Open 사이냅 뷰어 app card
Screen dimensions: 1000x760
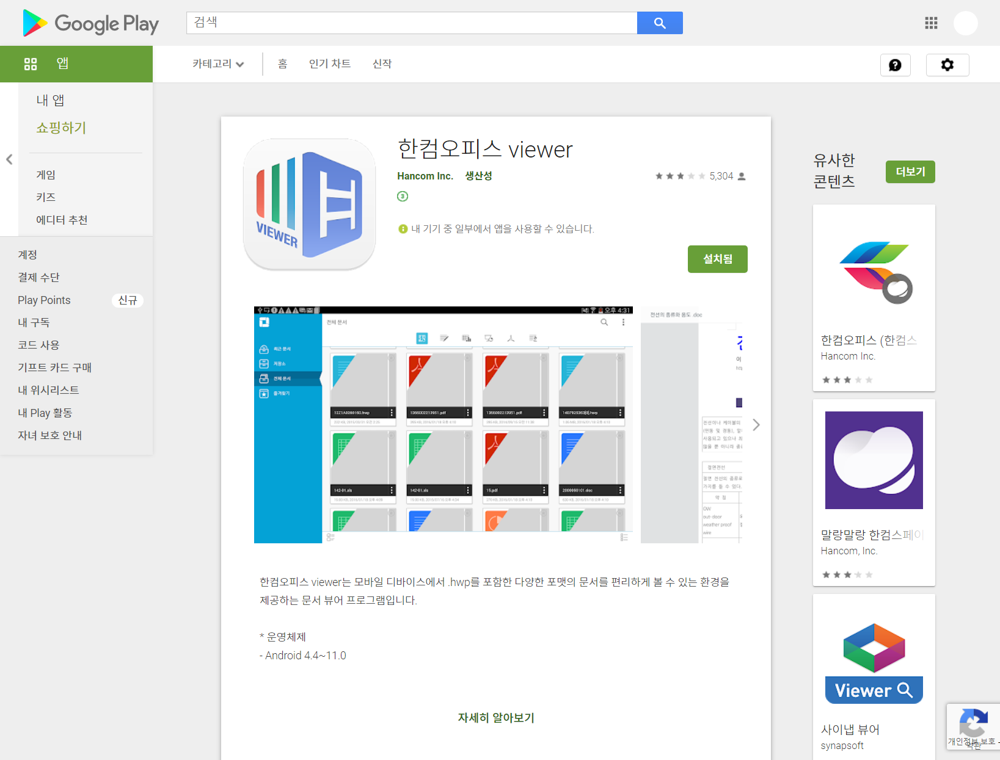click(x=874, y=677)
